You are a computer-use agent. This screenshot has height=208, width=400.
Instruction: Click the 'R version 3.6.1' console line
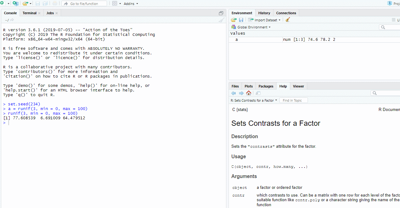tap(68, 30)
